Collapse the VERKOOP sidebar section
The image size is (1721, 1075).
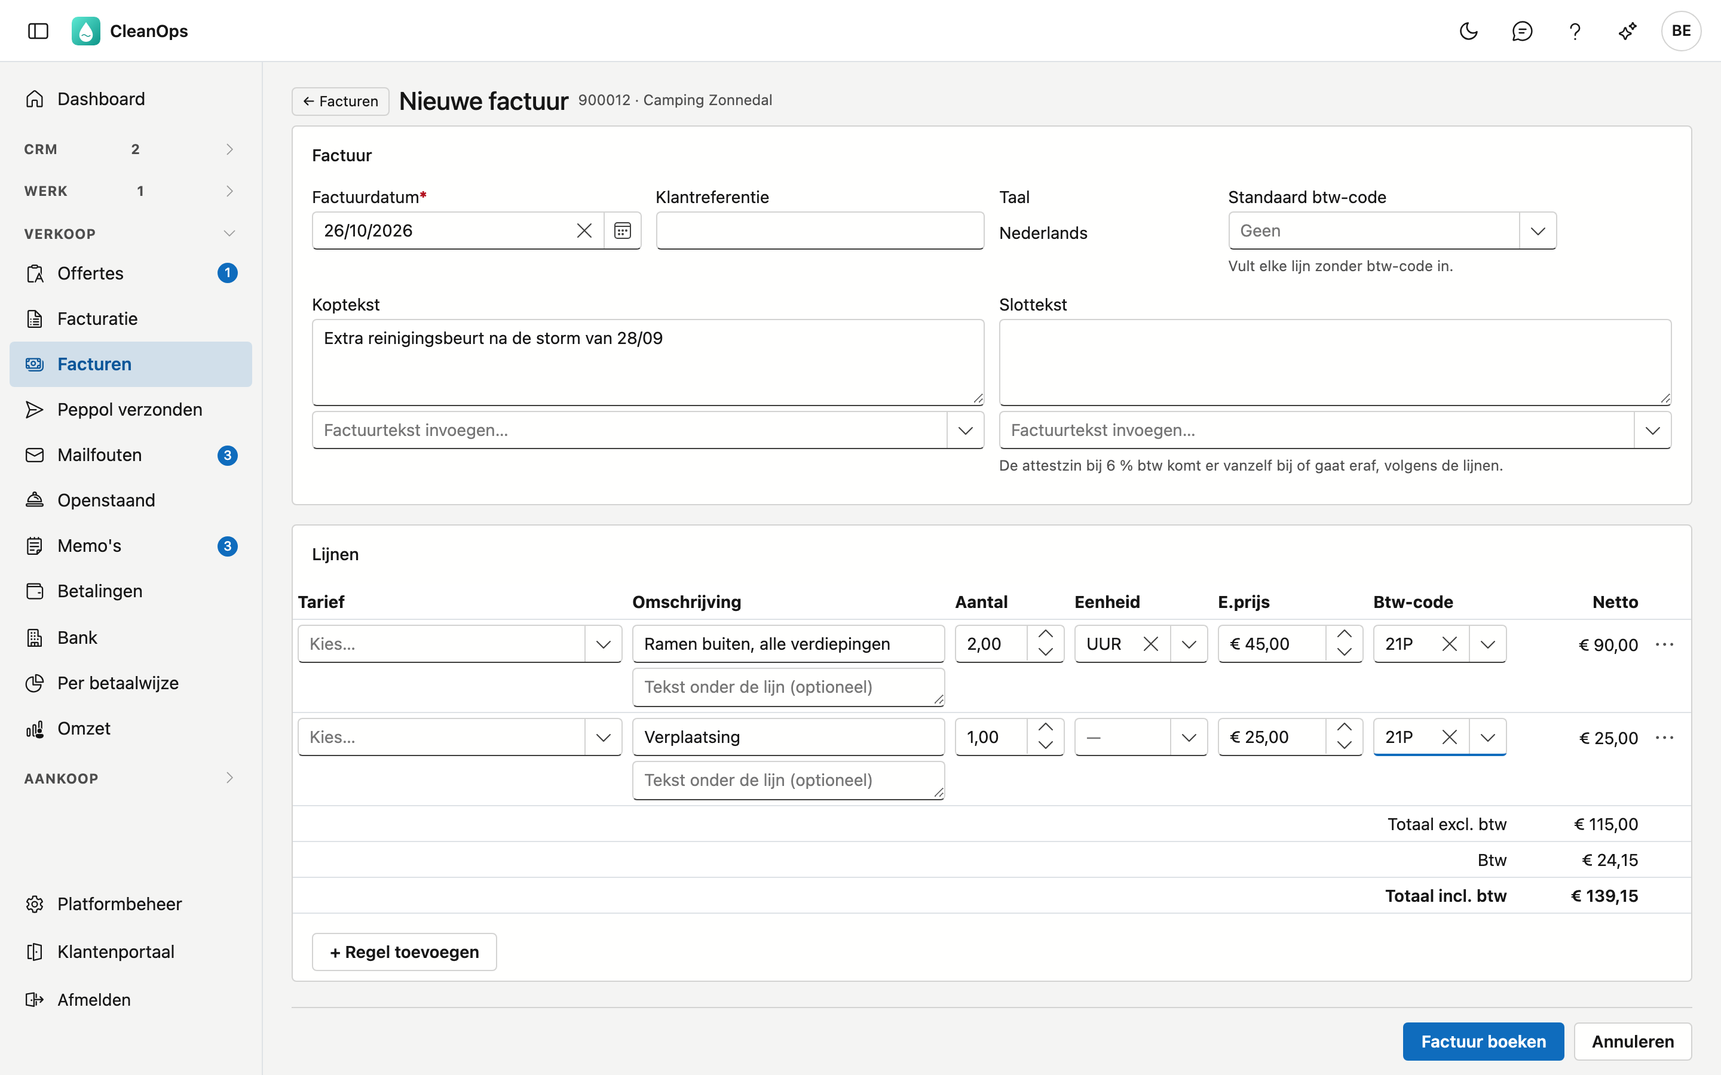coord(131,233)
